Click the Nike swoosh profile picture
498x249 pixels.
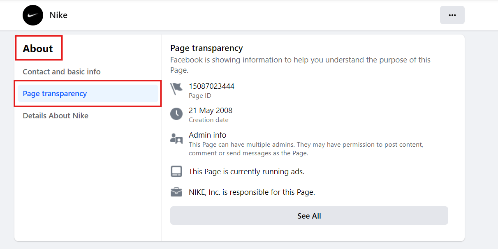click(x=33, y=15)
